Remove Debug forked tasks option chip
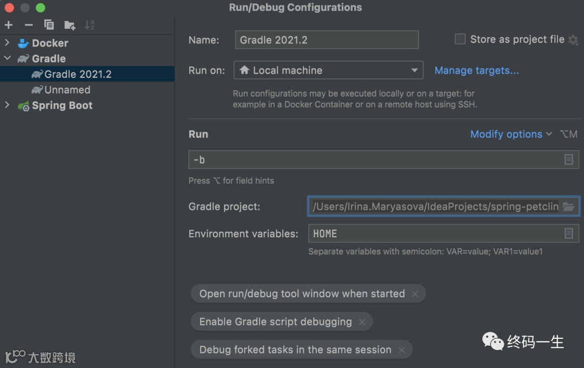Viewport: 584px width, 368px height. tap(402, 350)
